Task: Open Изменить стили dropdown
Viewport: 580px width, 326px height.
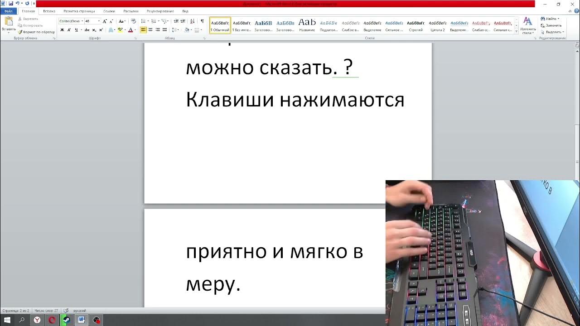Action: point(527,25)
